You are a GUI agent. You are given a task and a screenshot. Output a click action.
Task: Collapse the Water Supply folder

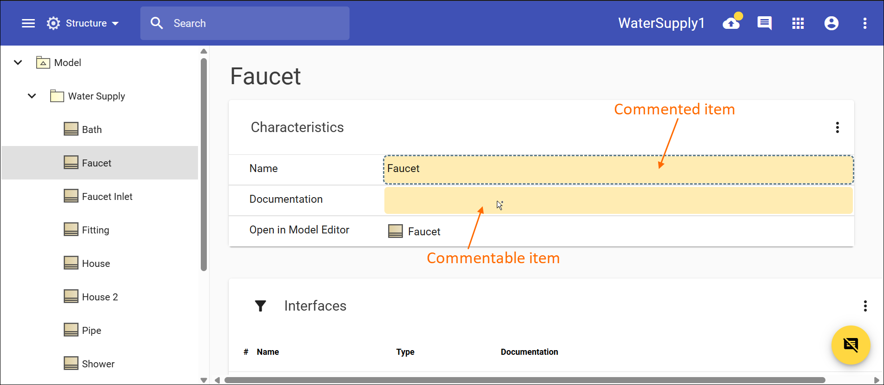click(32, 96)
